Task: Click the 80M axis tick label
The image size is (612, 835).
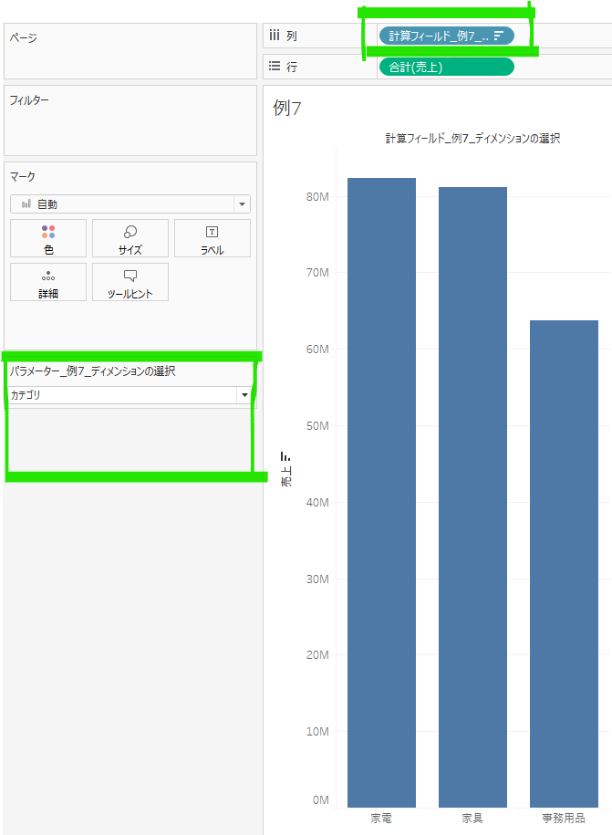Action: click(x=317, y=196)
